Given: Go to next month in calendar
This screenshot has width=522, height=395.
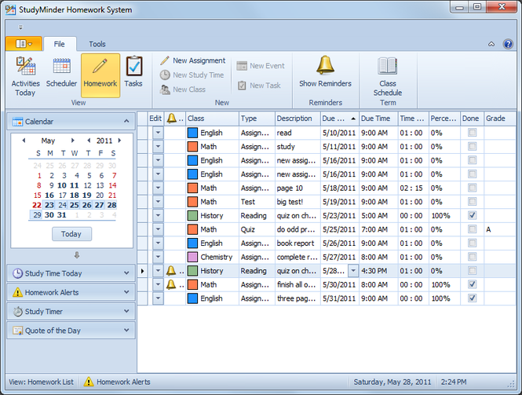Looking at the screenshot, I should [x=72, y=141].
